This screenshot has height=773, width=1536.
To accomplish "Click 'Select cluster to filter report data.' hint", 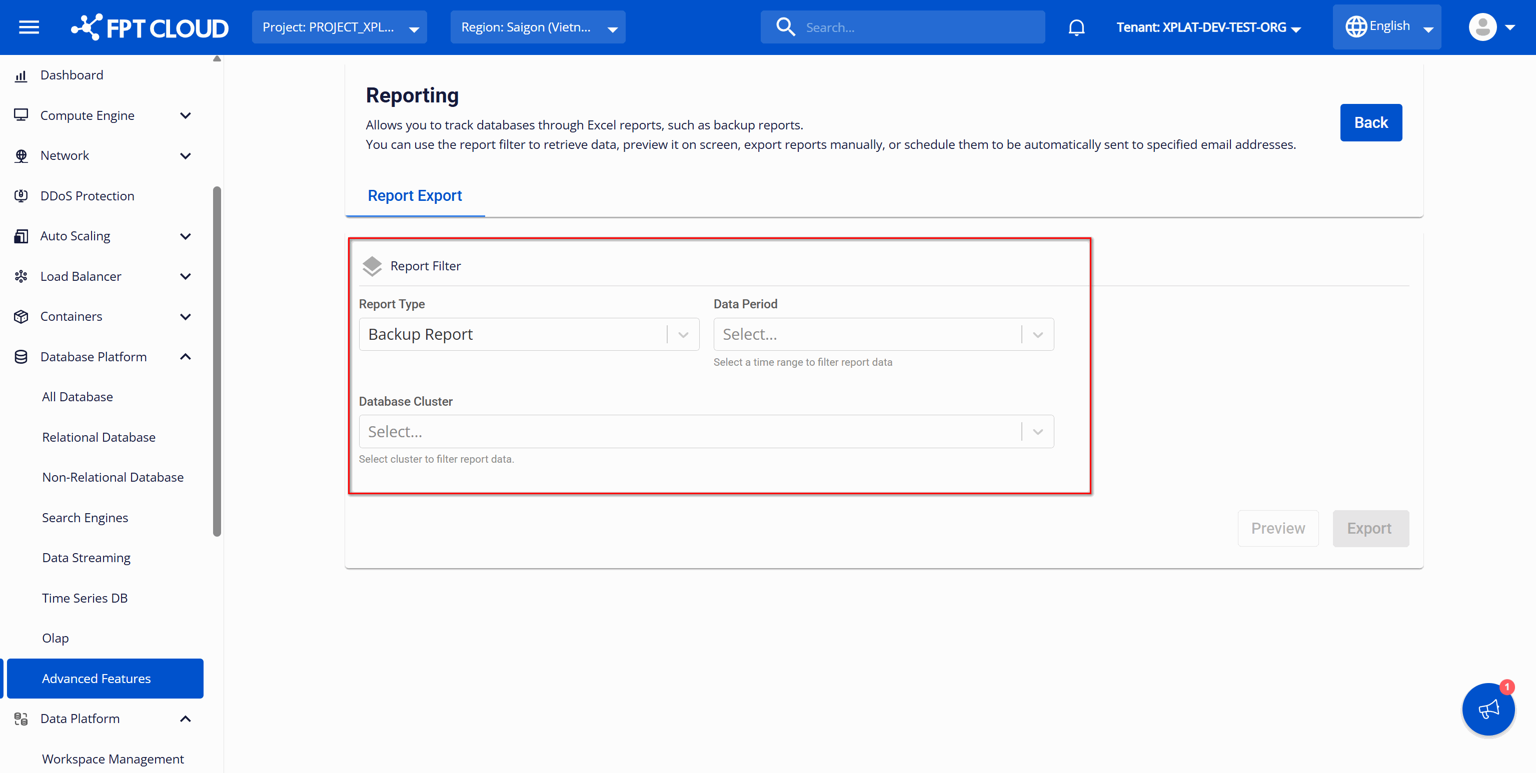I will 437,459.
